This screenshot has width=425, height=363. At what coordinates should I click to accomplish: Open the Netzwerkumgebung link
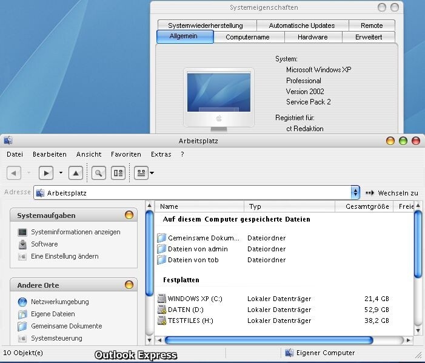(60, 302)
